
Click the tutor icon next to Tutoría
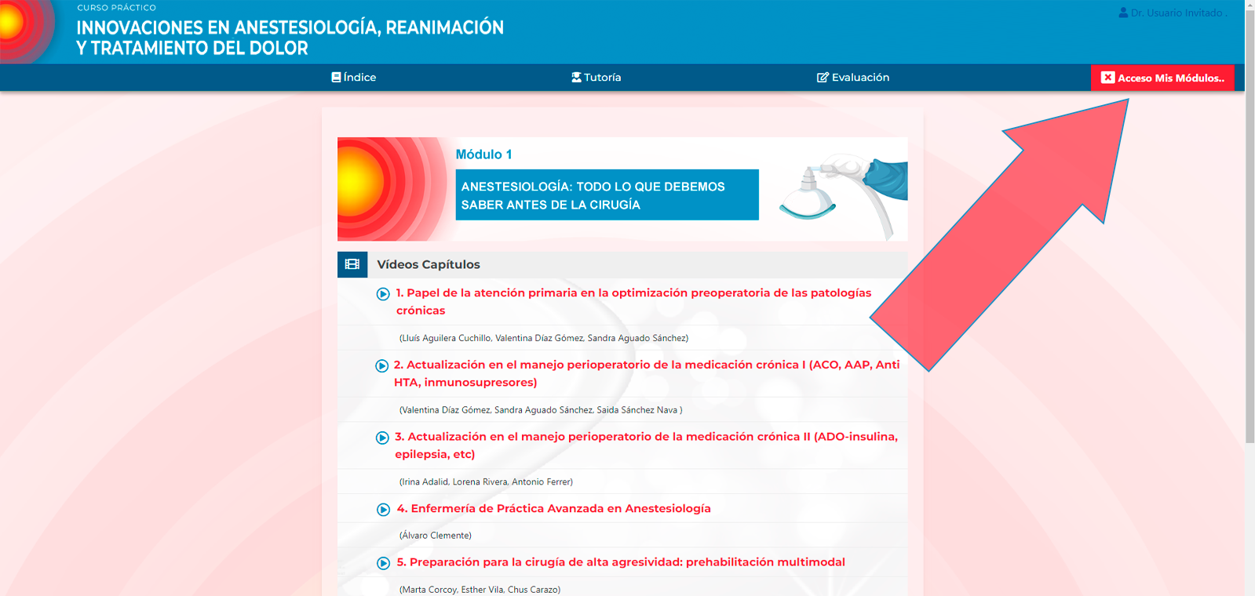tap(576, 78)
